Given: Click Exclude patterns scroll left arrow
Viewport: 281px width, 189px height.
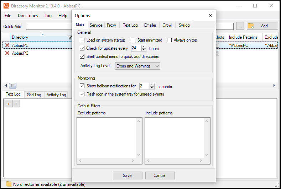Looking at the screenshot, I should (x=80, y=161).
